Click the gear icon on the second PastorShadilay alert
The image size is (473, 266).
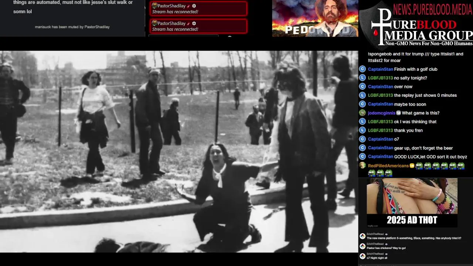coord(194,23)
